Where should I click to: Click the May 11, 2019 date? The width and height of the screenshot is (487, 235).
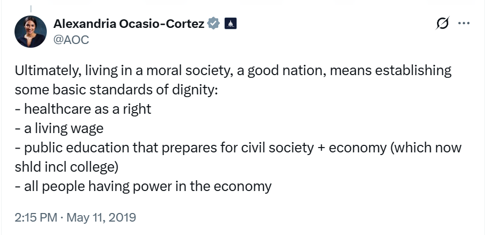coord(101,217)
